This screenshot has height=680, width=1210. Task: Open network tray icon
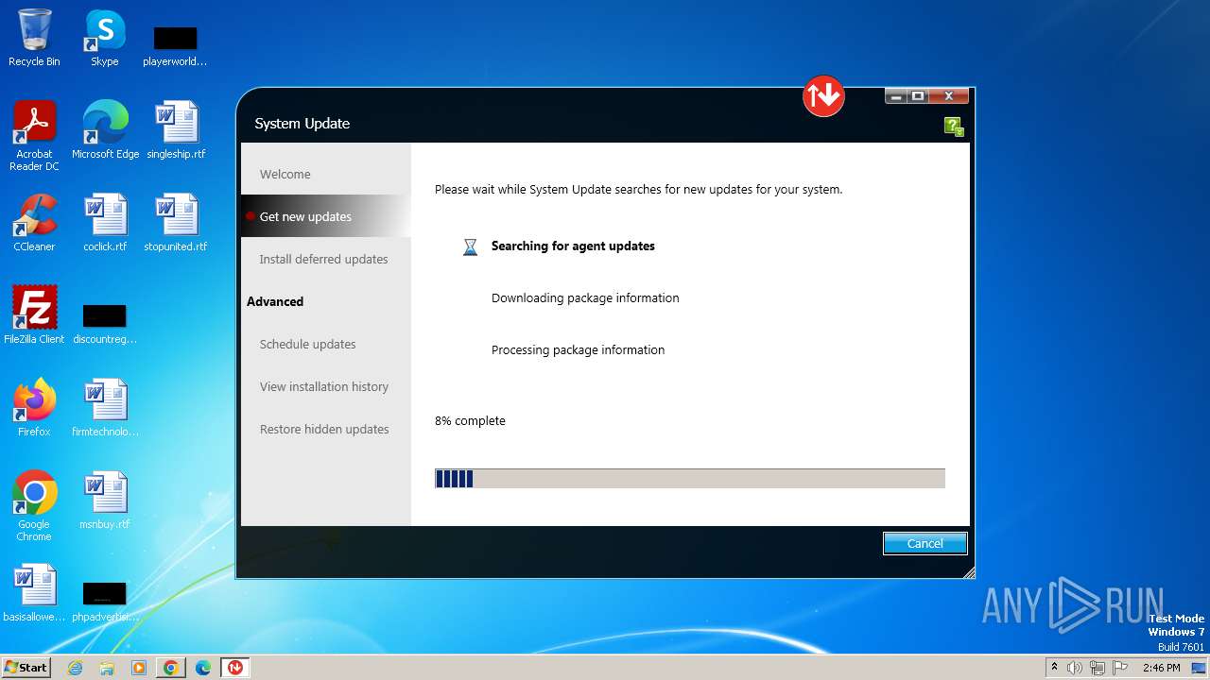tap(1098, 668)
